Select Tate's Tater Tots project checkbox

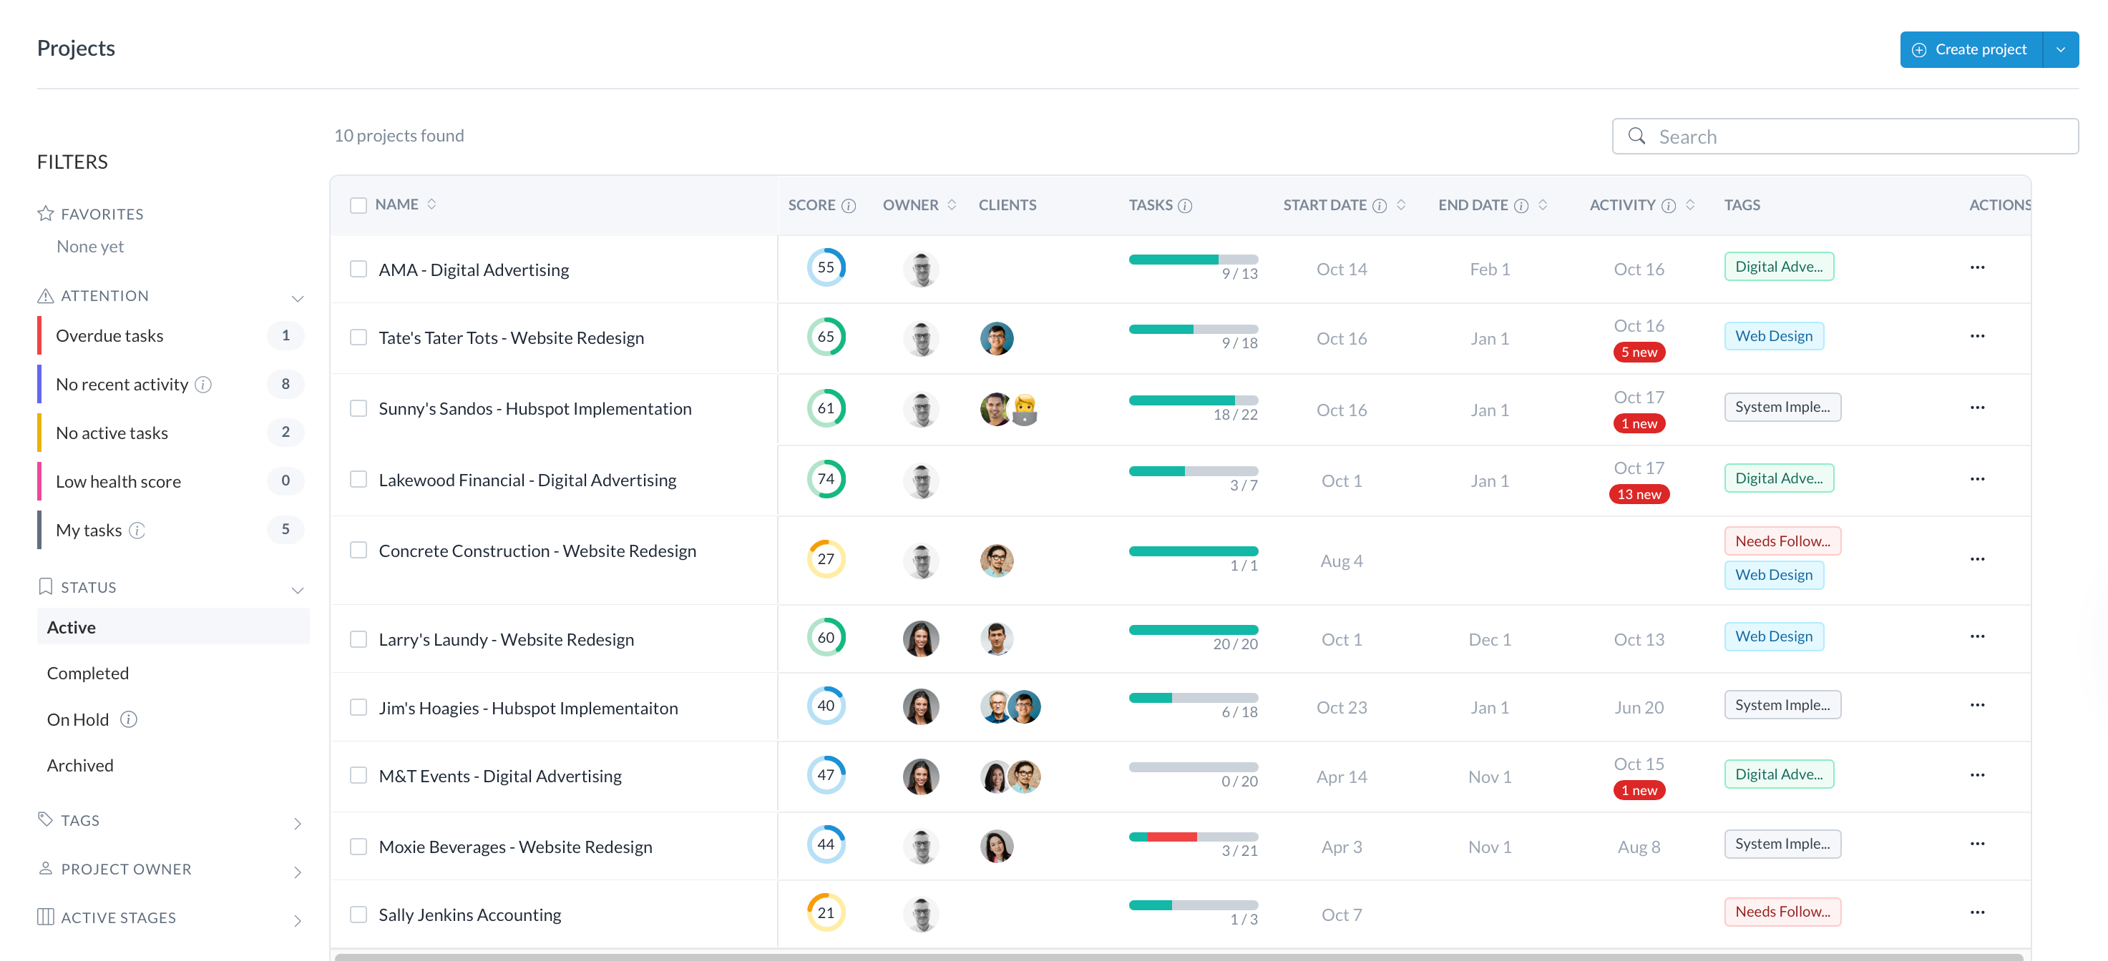(x=358, y=337)
